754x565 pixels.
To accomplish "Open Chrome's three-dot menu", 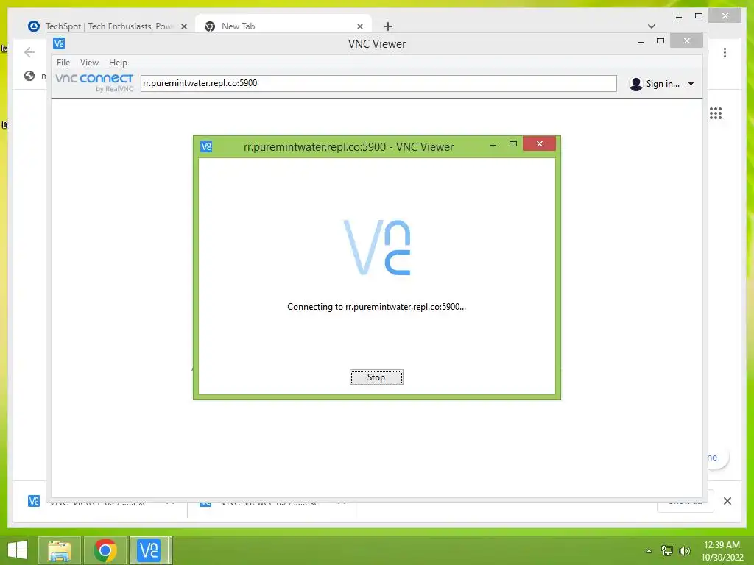I will 725,52.
